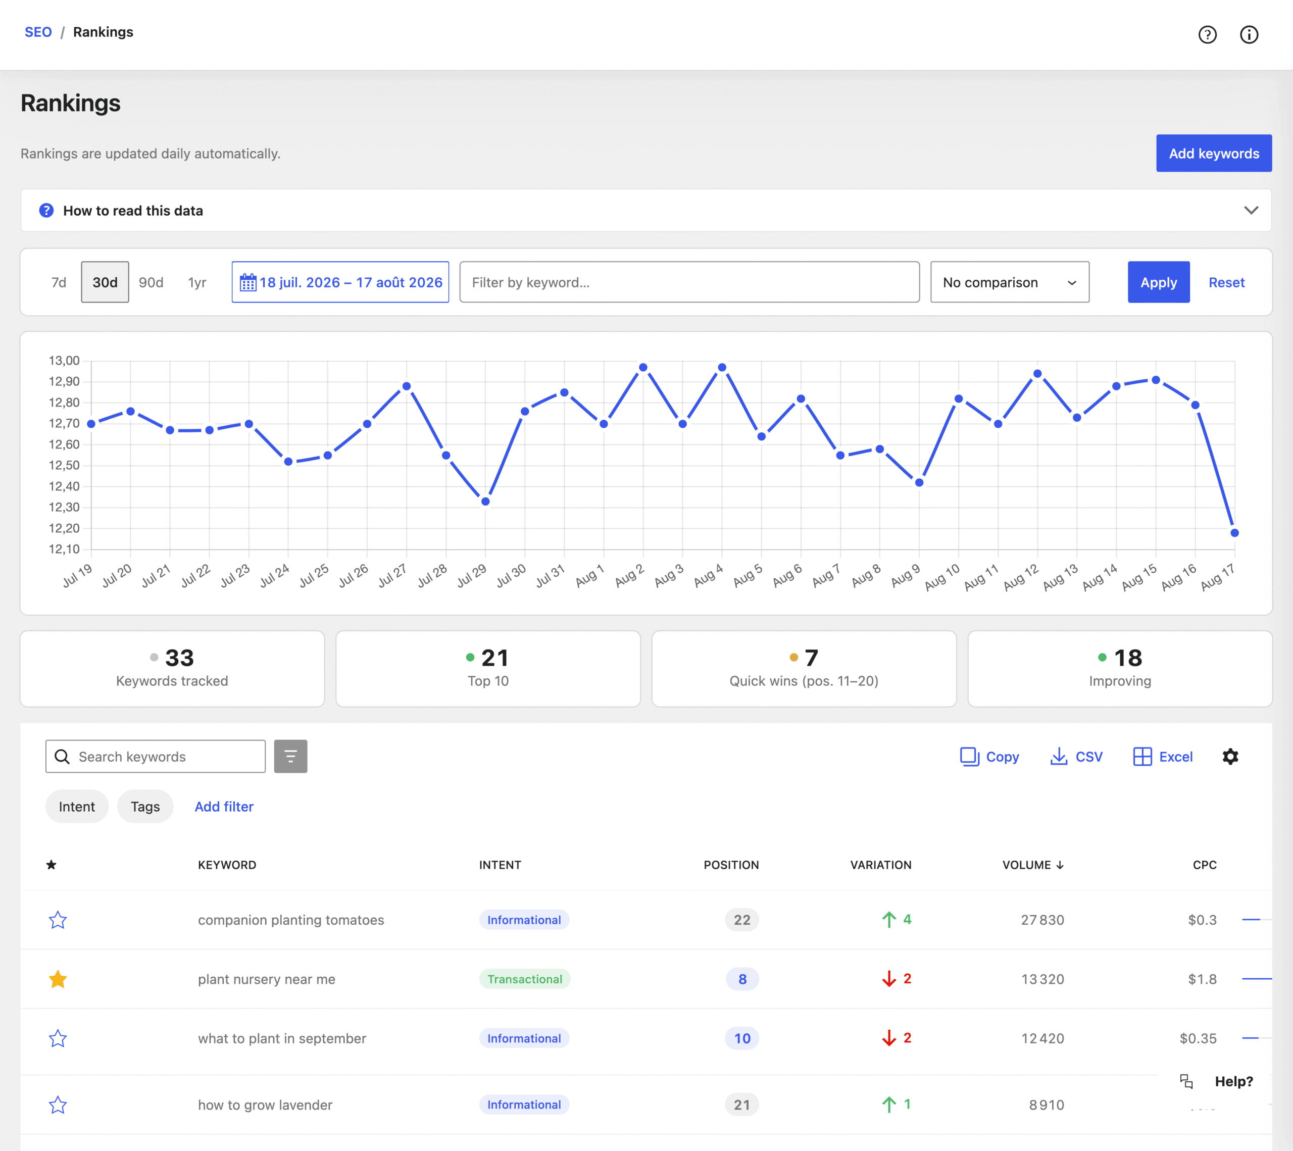The image size is (1293, 1151).
Task: Click the blue question icon beside How to read
Action: click(46, 211)
